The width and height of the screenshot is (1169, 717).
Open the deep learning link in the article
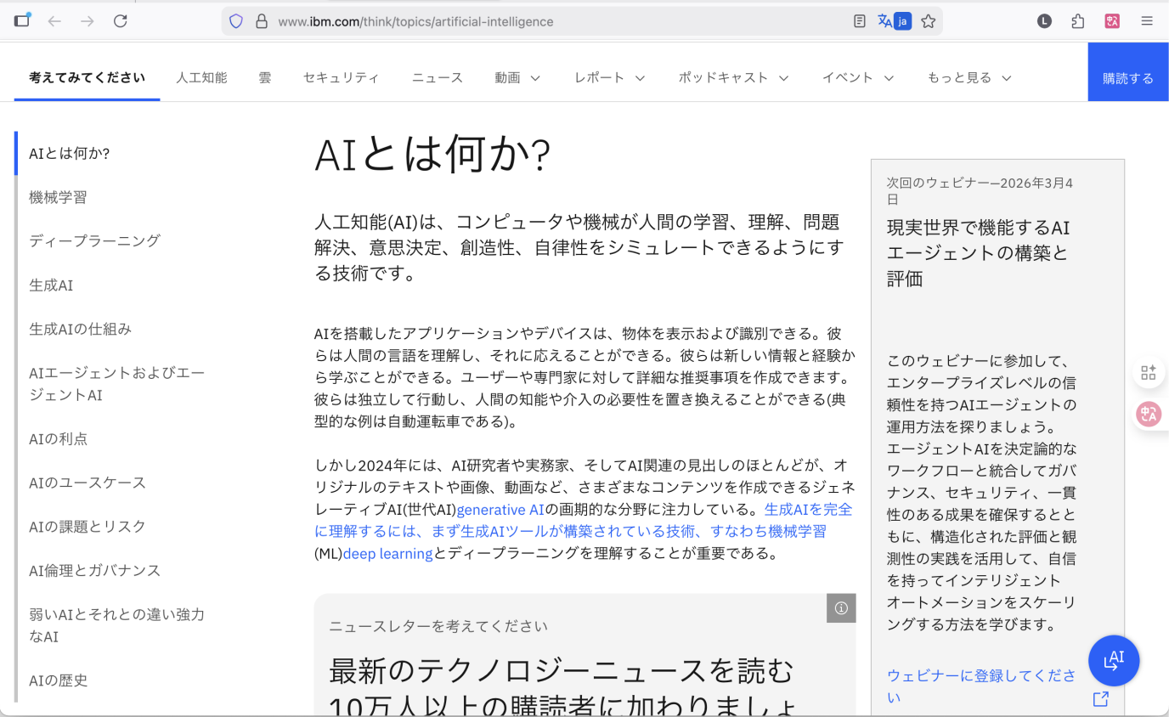tap(387, 553)
